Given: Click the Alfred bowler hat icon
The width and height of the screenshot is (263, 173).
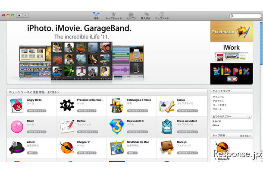Looking at the screenshot, I should pos(17,147).
